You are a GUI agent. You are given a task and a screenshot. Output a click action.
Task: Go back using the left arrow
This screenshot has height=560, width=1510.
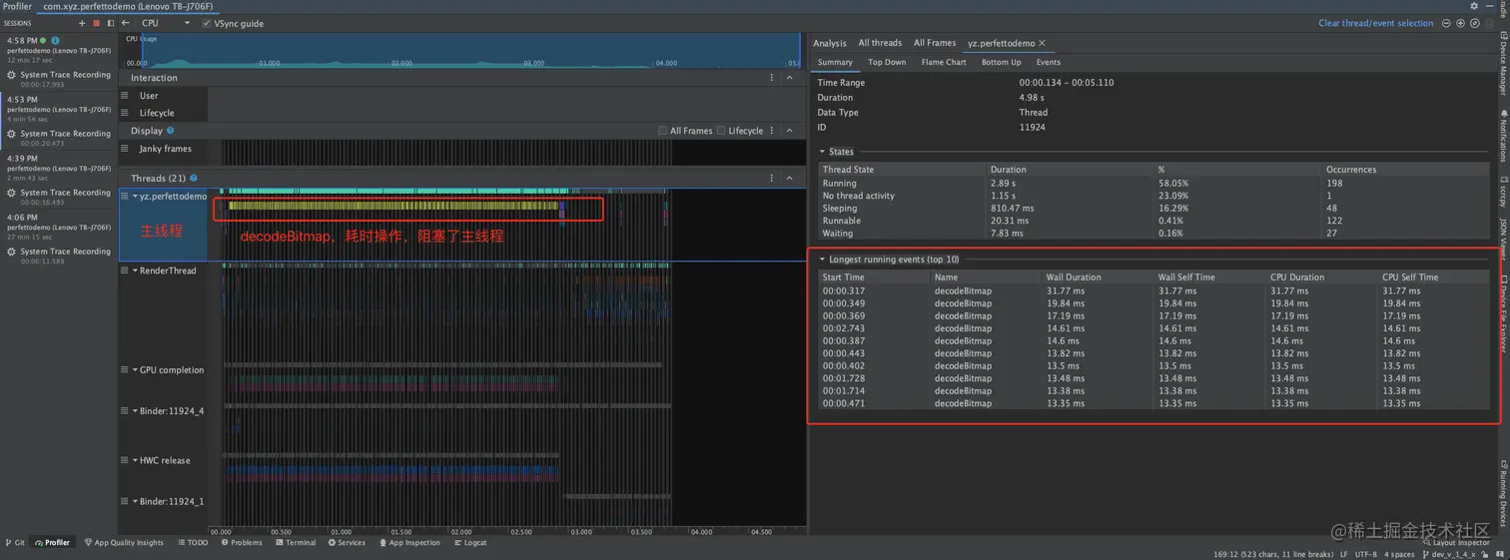(x=125, y=23)
